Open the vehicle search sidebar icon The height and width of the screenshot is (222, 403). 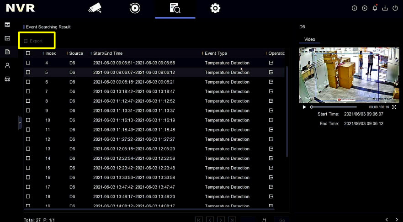(x=7, y=79)
